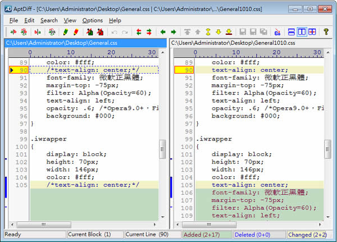Click the Added (2+17) status indicator

click(x=207, y=234)
